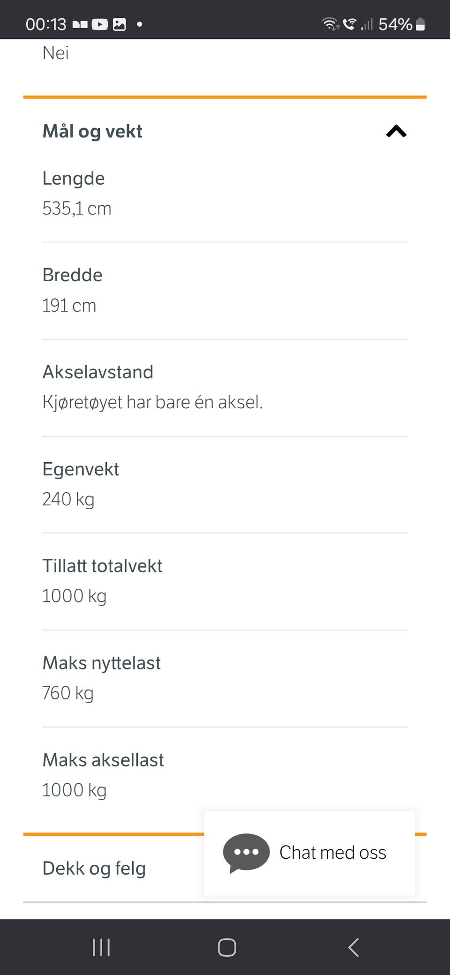
Task: Collapse the Mål og vekt chevron arrow
Action: [396, 131]
